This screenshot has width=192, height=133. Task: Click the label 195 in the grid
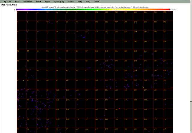(x=165, y=71)
